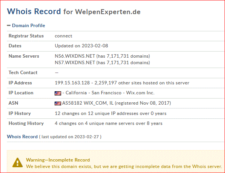This screenshot has width=225, height=173.
Task: Click the minus icon beside Domain Profile
Action: [x=9, y=26]
